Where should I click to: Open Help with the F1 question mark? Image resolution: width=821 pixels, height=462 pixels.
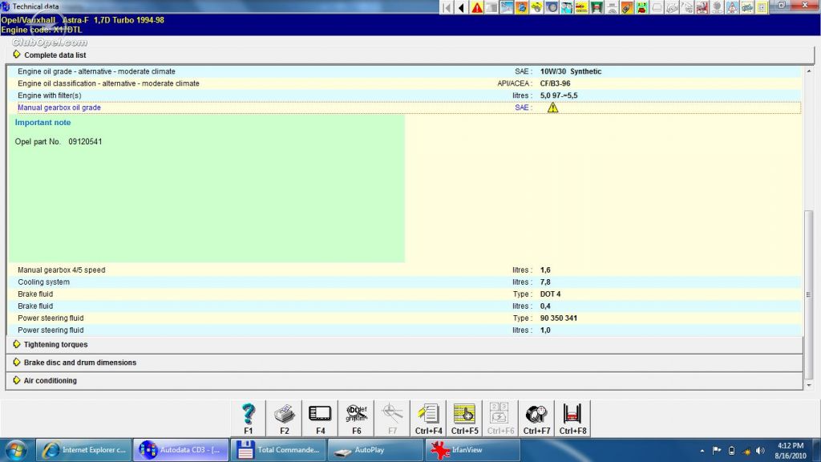(249, 419)
